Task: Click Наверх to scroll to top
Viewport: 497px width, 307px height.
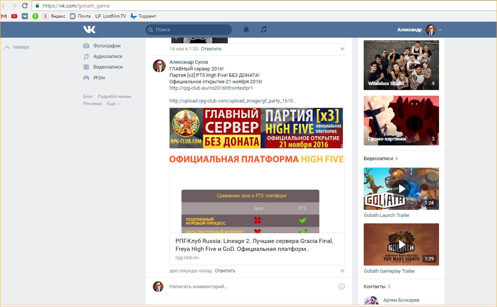Action: pyautogui.click(x=17, y=47)
